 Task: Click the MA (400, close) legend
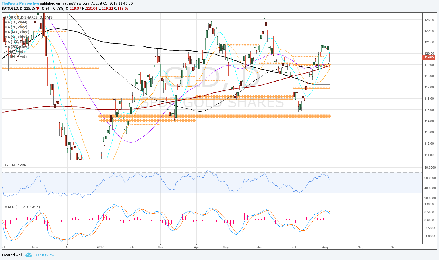click(17, 32)
